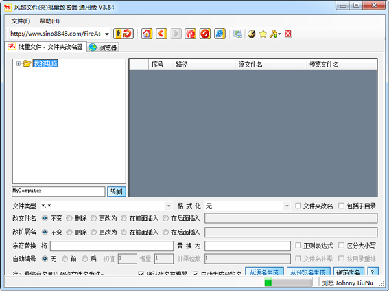This screenshot has height=291, width=389.
Task: Select 删除 radio for 改扩展名
Action: point(69,232)
